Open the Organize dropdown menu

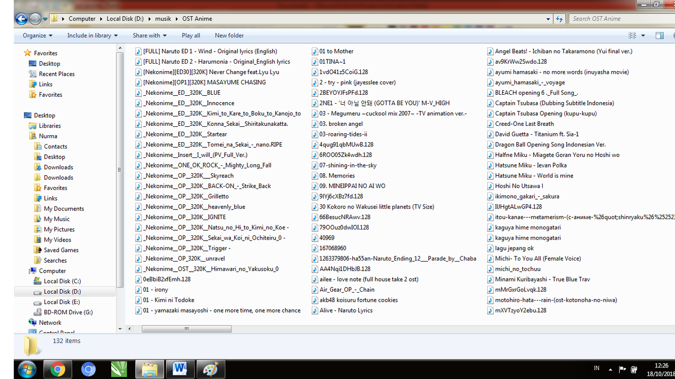tap(37, 35)
